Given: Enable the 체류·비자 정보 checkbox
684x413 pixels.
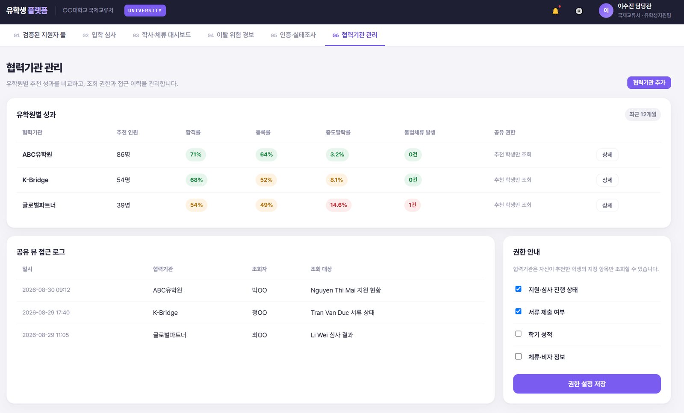Looking at the screenshot, I should point(518,356).
